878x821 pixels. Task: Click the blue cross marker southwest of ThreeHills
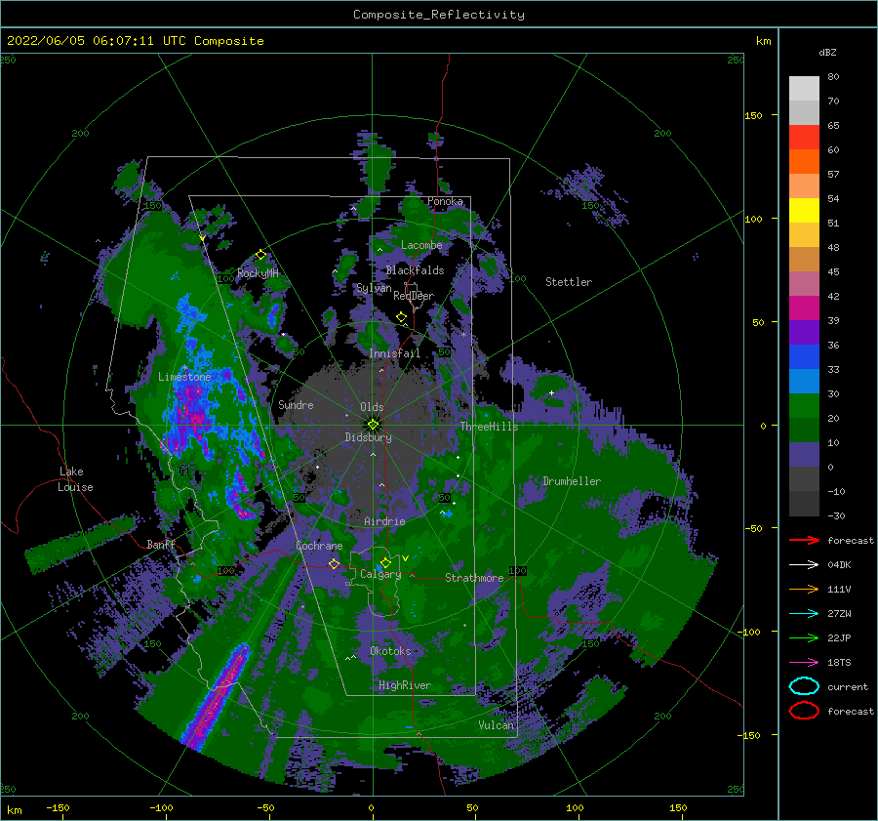(x=448, y=513)
